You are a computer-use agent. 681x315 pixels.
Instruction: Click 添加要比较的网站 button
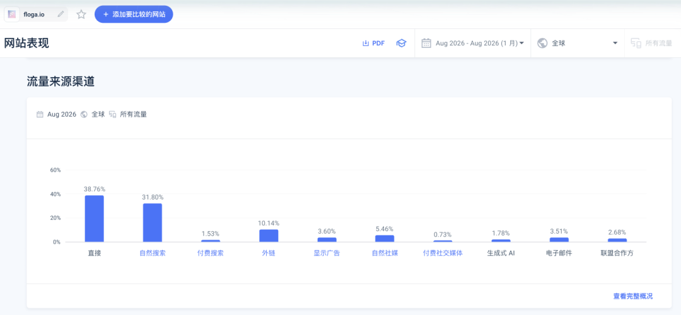[x=134, y=15]
